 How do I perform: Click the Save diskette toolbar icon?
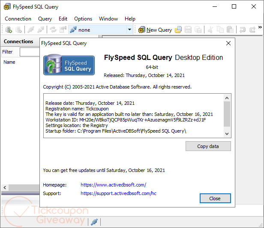click(x=188, y=30)
